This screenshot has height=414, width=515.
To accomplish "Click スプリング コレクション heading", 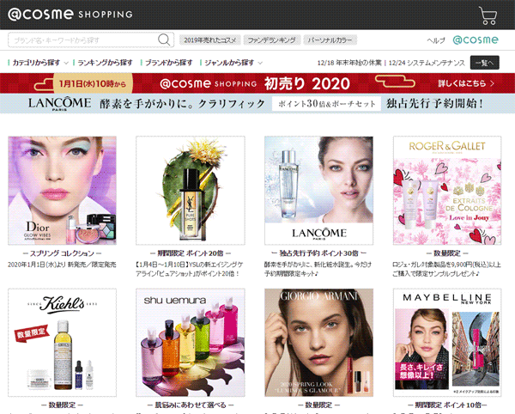I will coord(62,253).
